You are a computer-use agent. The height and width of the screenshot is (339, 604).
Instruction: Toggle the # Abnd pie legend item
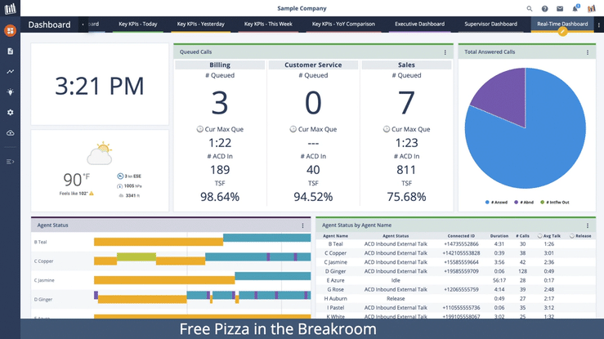coord(525,202)
